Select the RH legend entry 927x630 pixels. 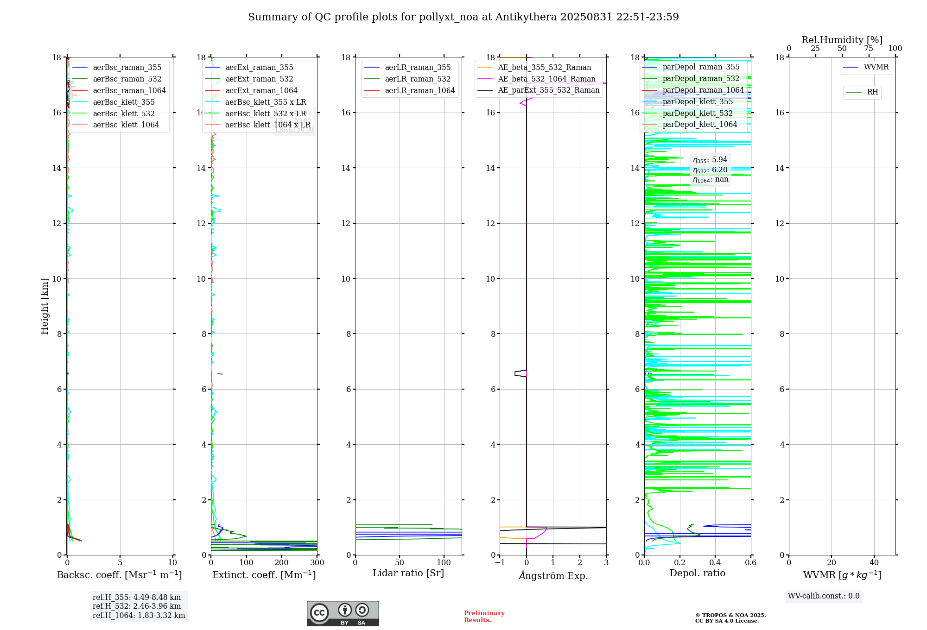[x=863, y=92]
